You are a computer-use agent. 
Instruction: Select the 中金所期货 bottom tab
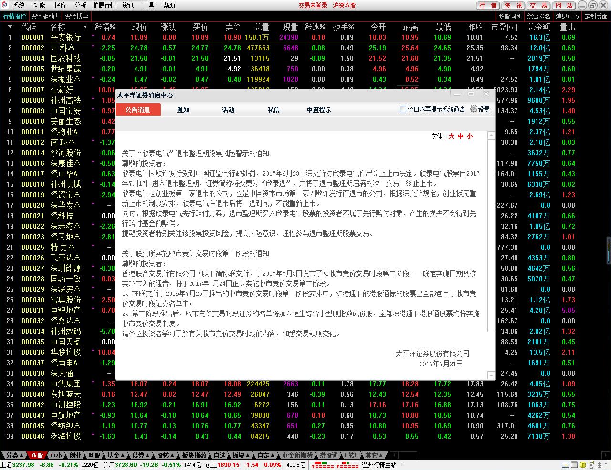[298, 455]
